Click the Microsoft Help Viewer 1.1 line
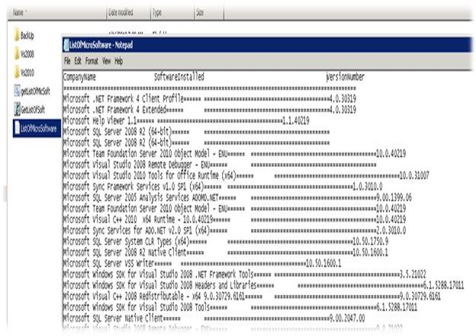Image resolution: width=476 pixels, height=336 pixels. [x=186, y=120]
